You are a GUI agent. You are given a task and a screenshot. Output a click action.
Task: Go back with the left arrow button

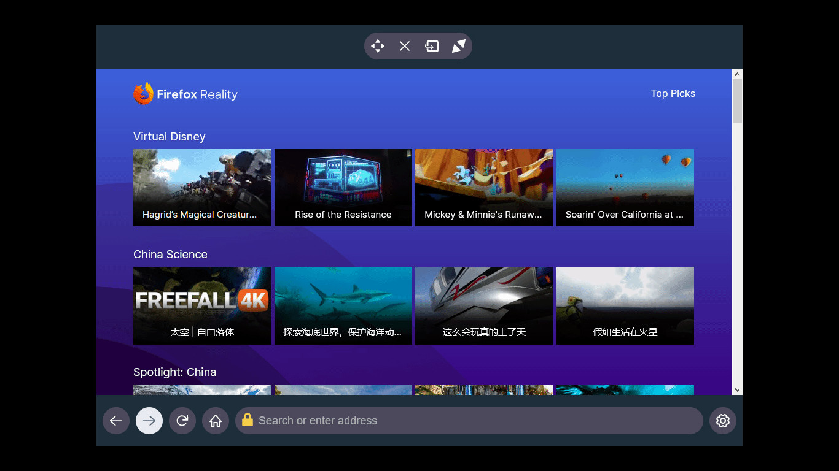click(116, 421)
